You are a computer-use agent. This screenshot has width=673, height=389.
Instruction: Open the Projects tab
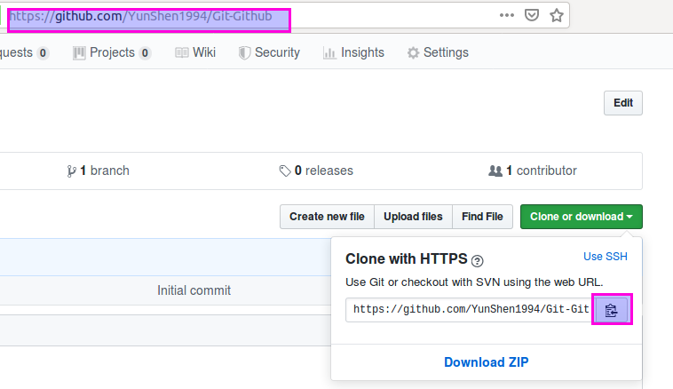click(x=112, y=52)
